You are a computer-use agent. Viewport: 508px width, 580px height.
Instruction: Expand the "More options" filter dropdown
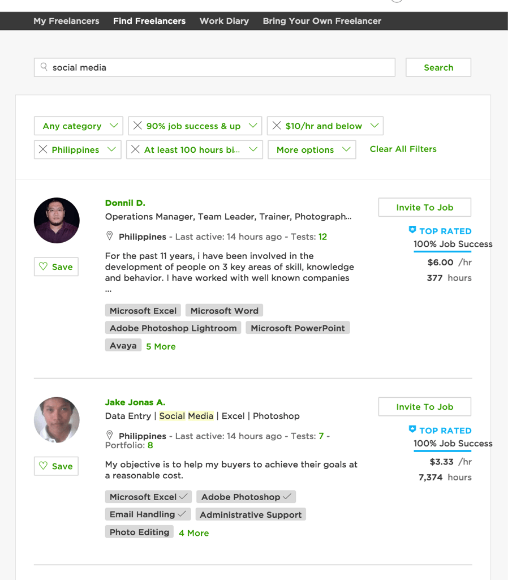[312, 149]
